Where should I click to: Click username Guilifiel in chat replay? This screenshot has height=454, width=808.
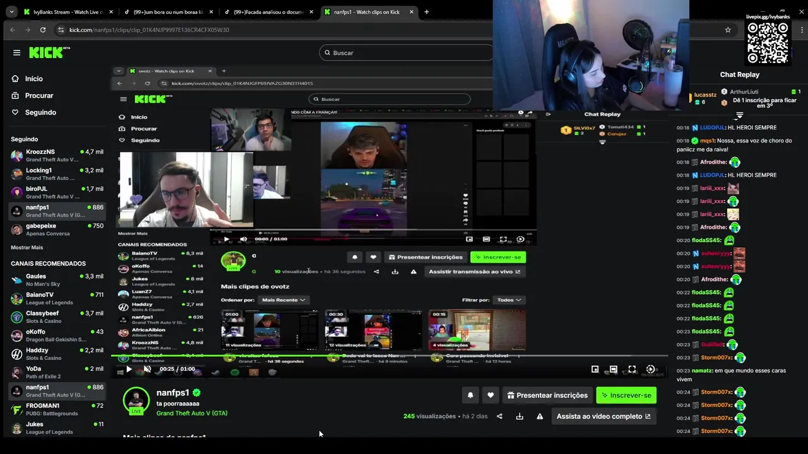pos(711,345)
